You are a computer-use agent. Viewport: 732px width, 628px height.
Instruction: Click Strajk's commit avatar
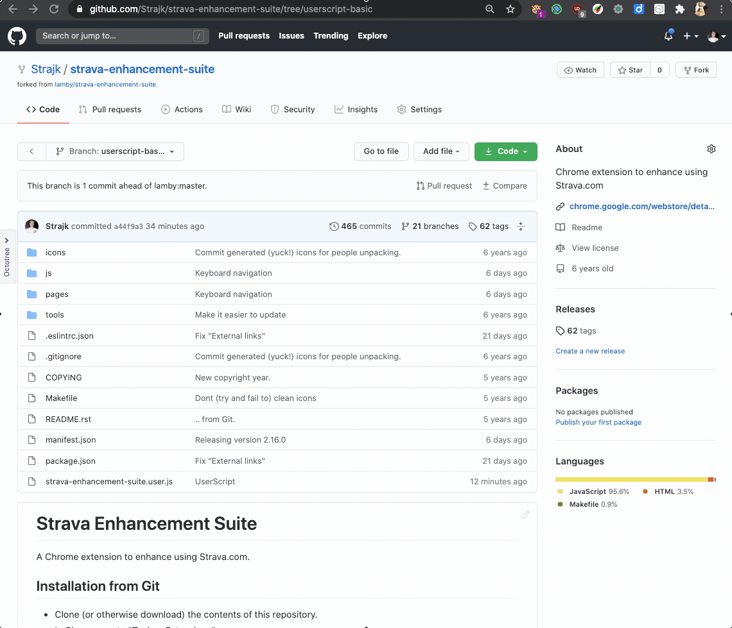tap(31, 226)
